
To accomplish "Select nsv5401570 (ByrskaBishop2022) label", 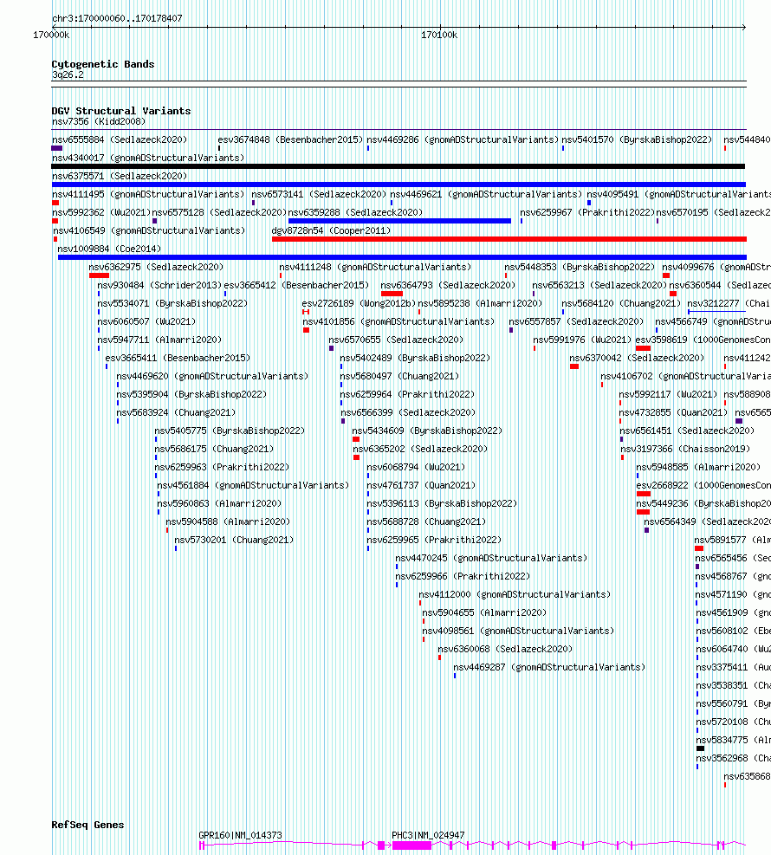I will coord(637,139).
